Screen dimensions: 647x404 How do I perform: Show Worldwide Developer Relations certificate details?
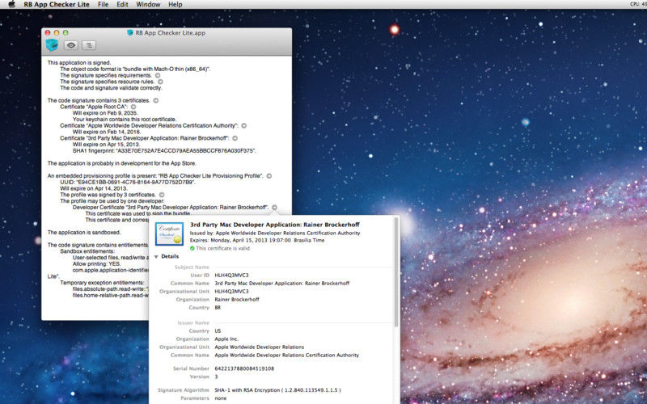(244, 125)
